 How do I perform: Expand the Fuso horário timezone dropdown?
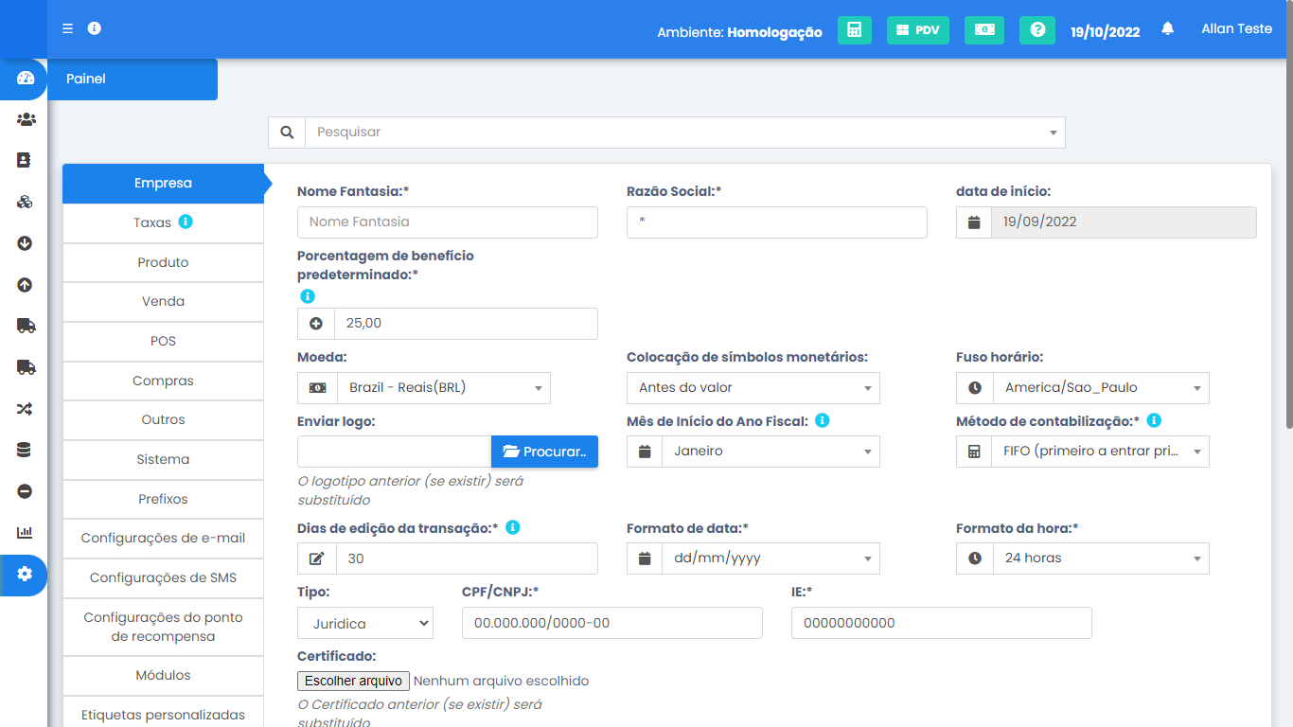coord(1100,388)
